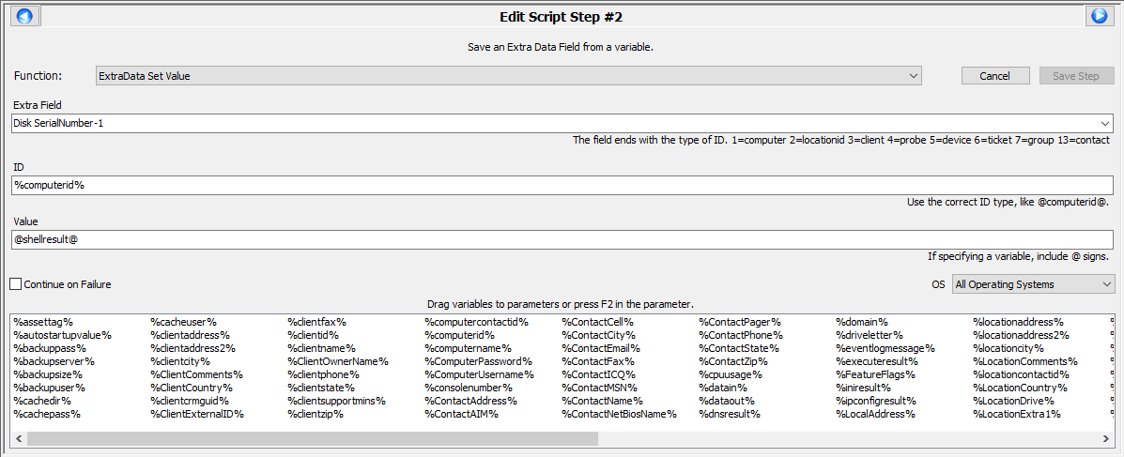The image size is (1124, 457).
Task: Go to next script step arrow
Action: [x=1098, y=16]
